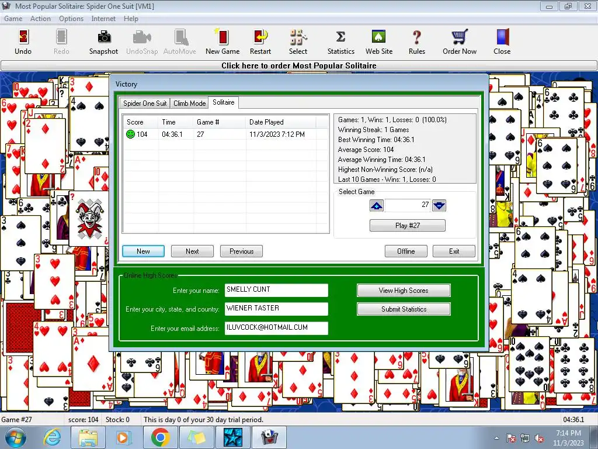
Task: Click the blue star app in taskbar
Action: (x=232, y=437)
